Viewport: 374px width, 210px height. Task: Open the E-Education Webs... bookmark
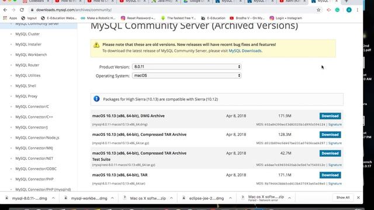pos(58,18)
